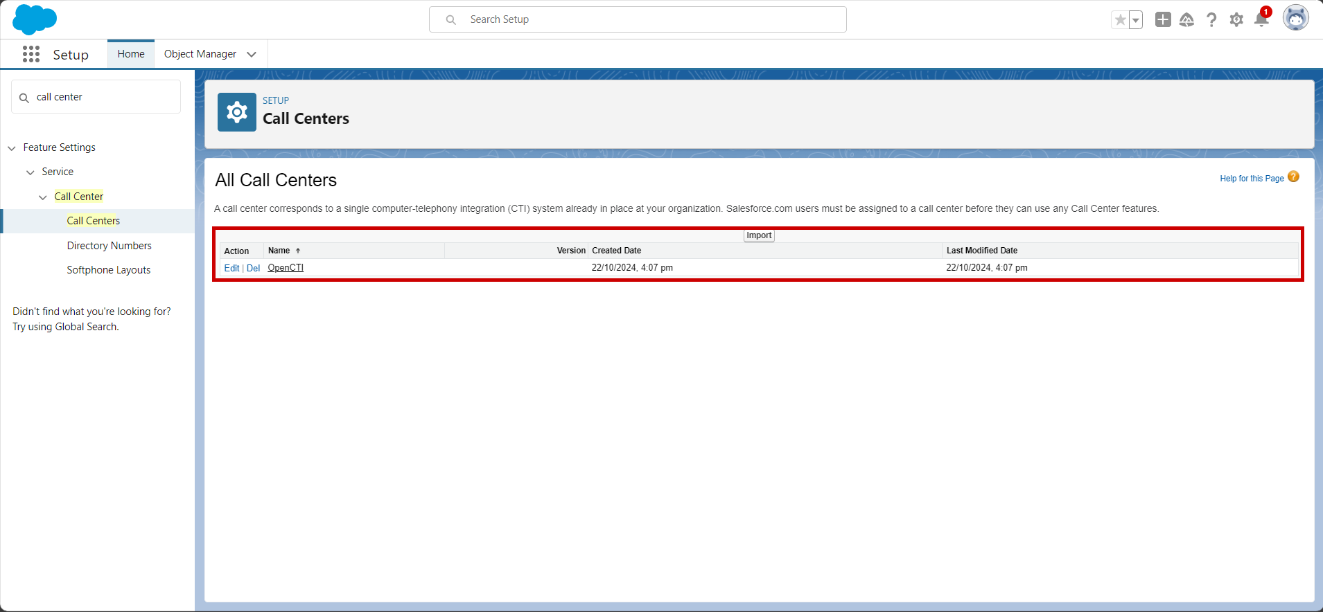Click the Quick Find box containing 'call center'
The image size is (1323, 612).
tap(96, 97)
